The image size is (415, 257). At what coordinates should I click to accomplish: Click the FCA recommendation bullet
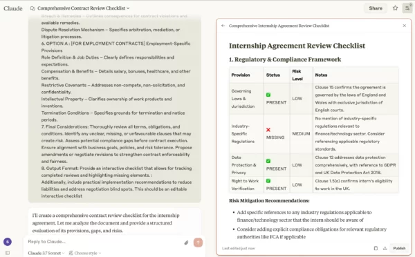(x=311, y=233)
